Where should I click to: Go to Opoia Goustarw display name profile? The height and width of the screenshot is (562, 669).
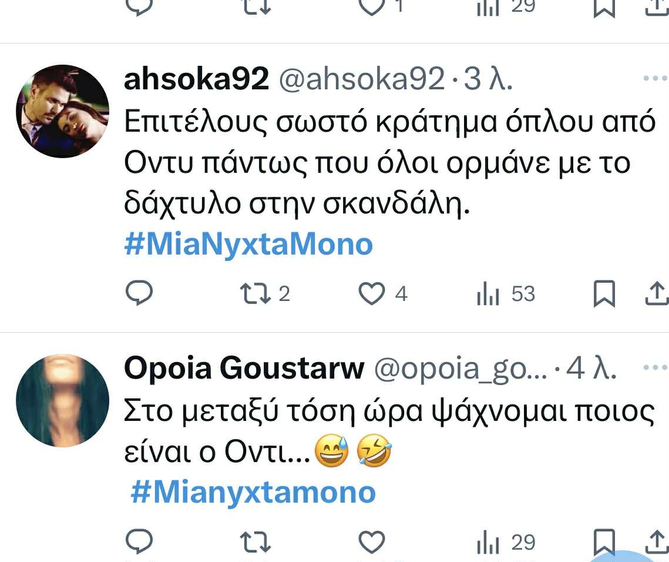244,369
